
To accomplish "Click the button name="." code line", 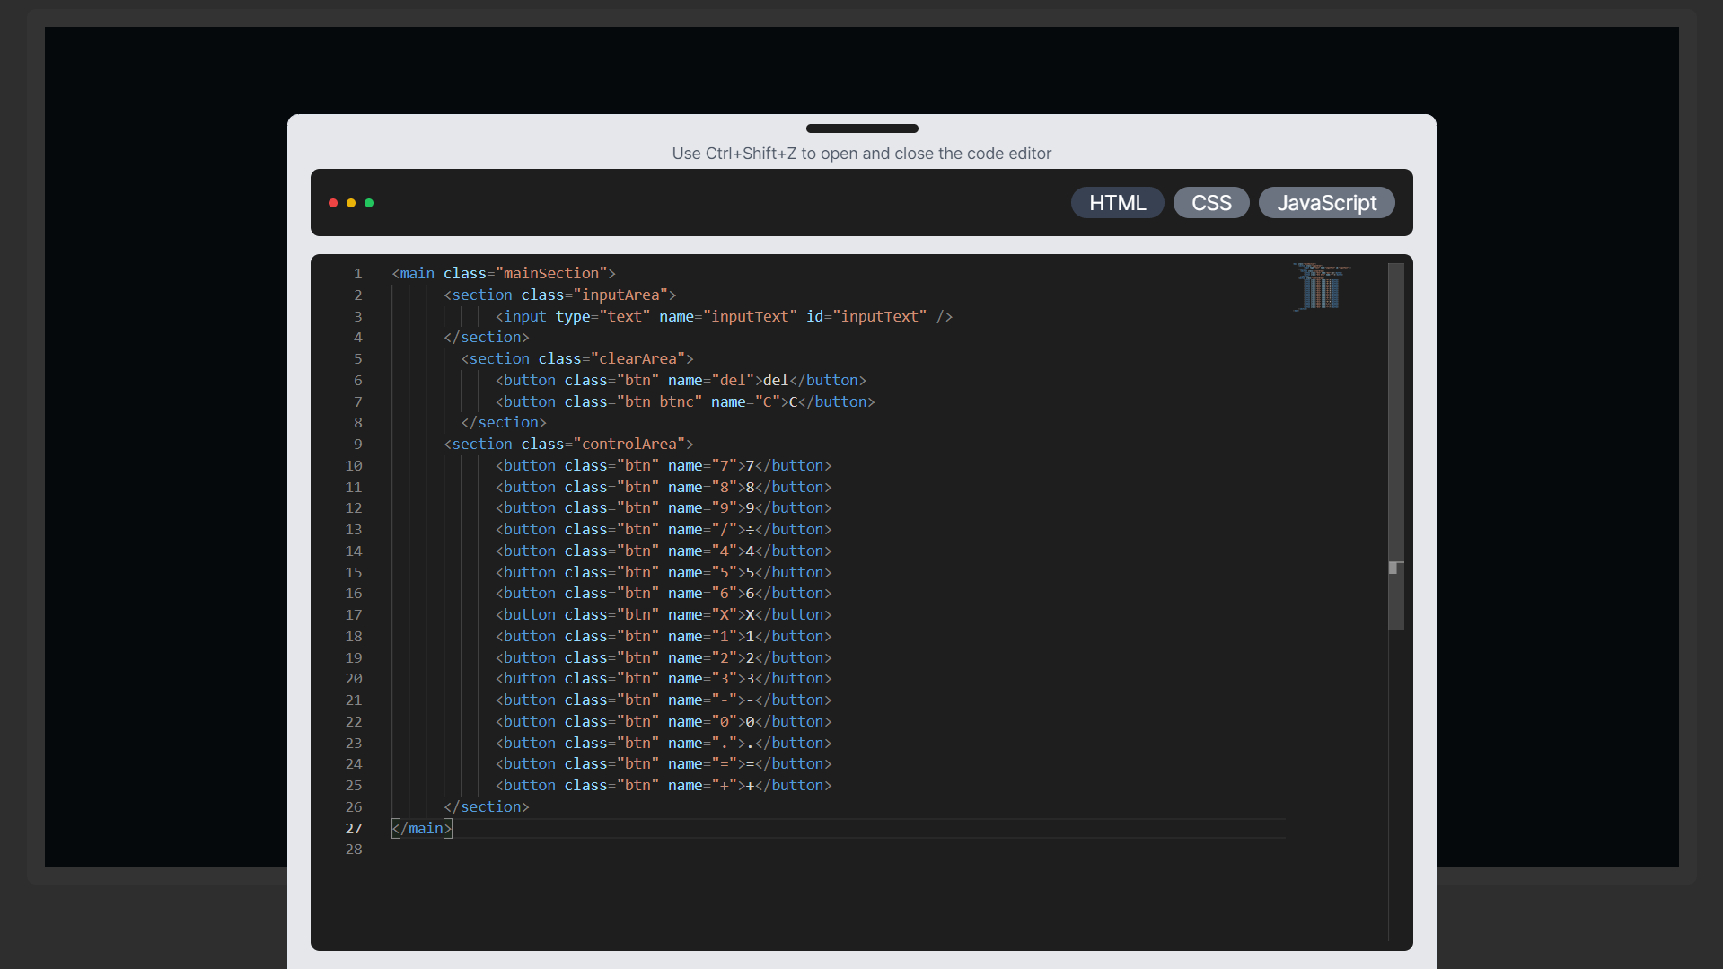I will click(664, 743).
